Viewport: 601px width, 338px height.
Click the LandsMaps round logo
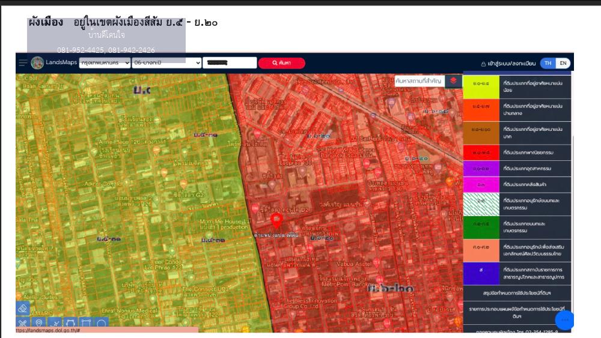pos(37,62)
